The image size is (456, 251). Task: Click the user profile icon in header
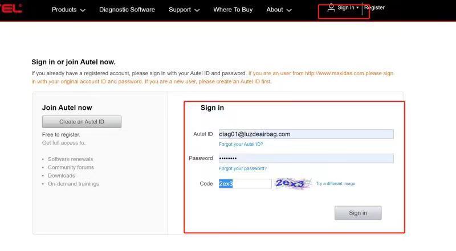pos(331,8)
